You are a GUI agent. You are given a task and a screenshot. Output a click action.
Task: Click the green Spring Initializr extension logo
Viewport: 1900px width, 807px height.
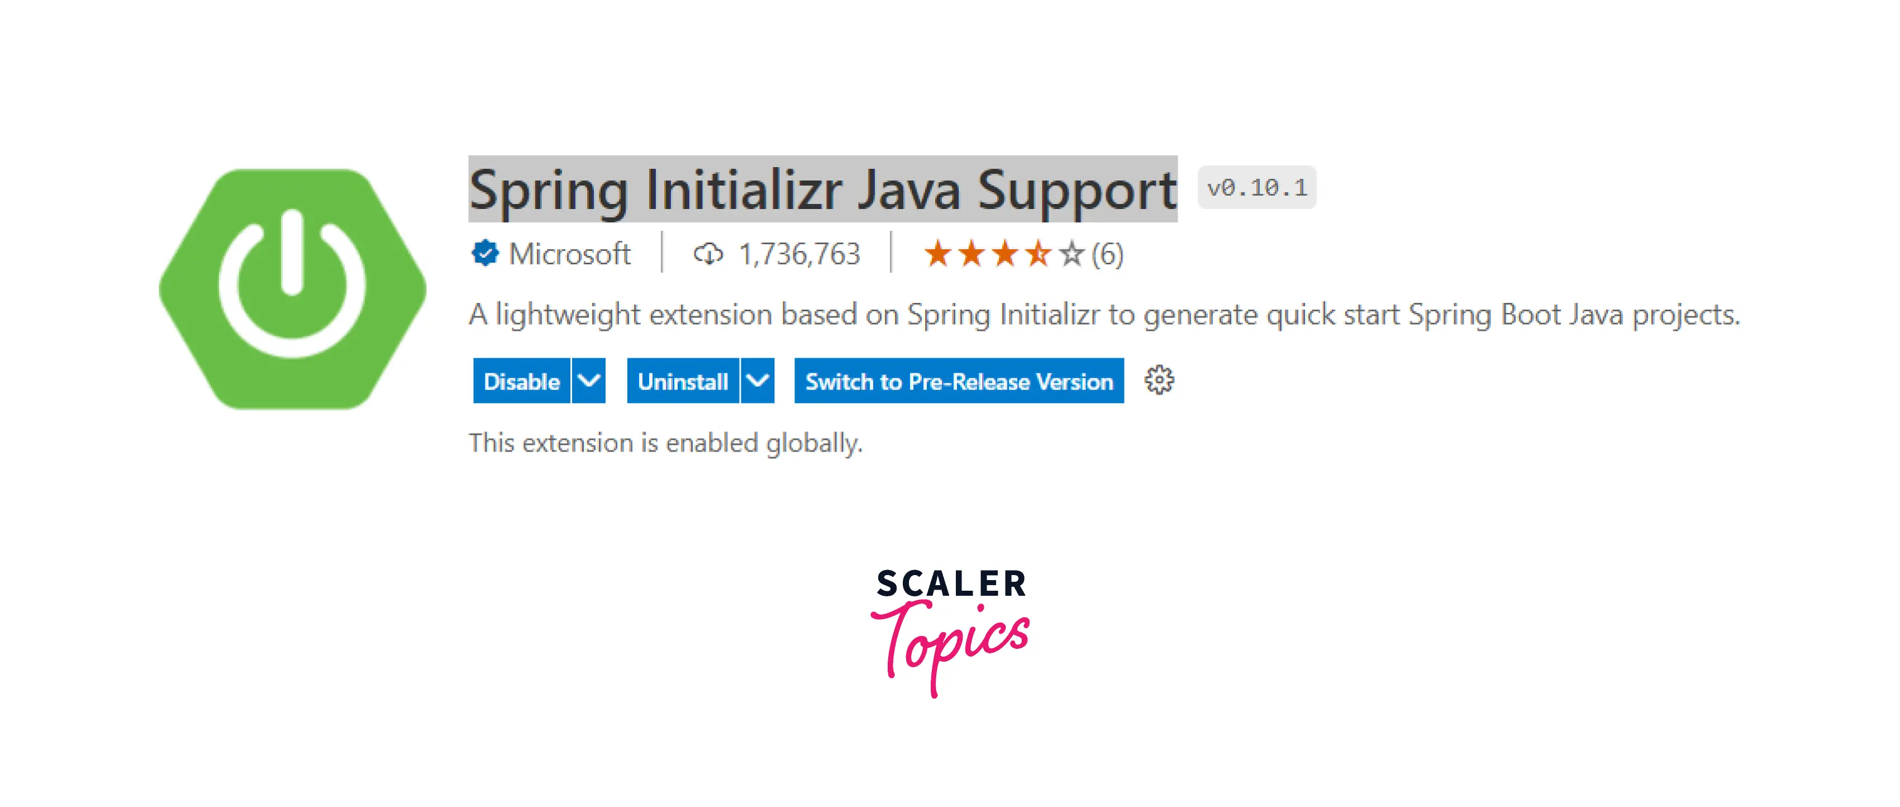tap(292, 288)
